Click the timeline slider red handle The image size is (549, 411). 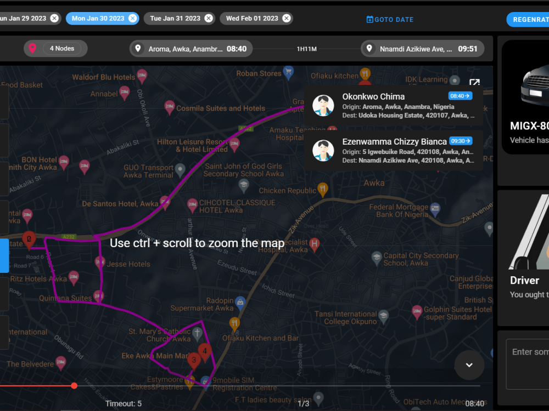click(x=74, y=385)
